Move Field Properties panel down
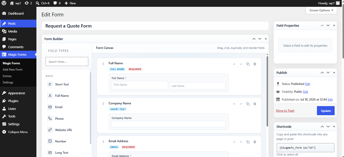Viewport: 344px width, 157px height. tap(328, 25)
